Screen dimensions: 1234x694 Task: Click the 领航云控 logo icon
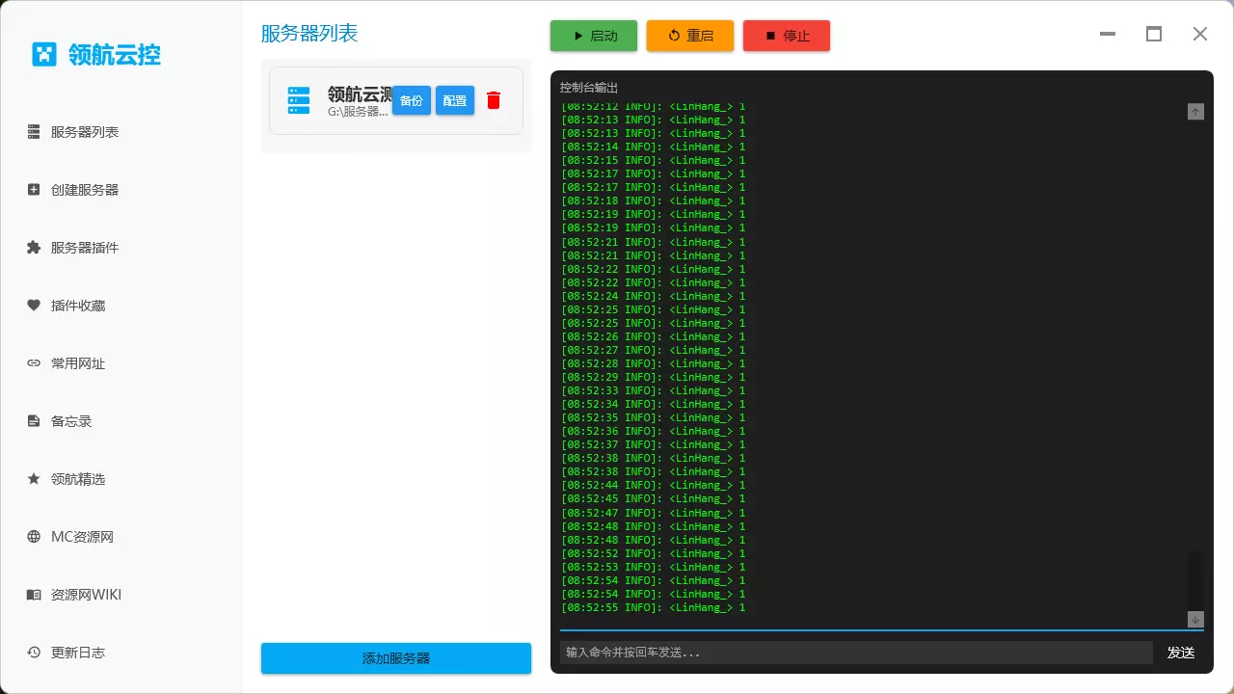click(42, 55)
